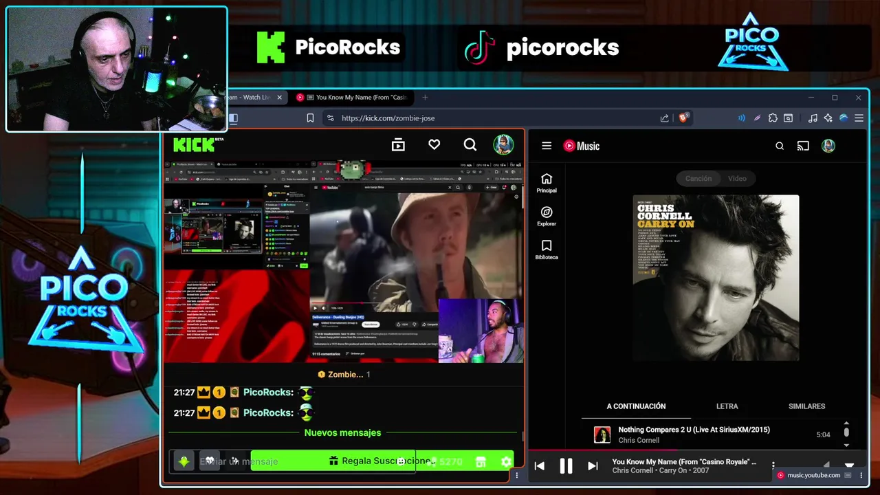Click the Nothing Compares 2 U song thumbnail
The height and width of the screenshot is (495, 880).
click(x=602, y=434)
